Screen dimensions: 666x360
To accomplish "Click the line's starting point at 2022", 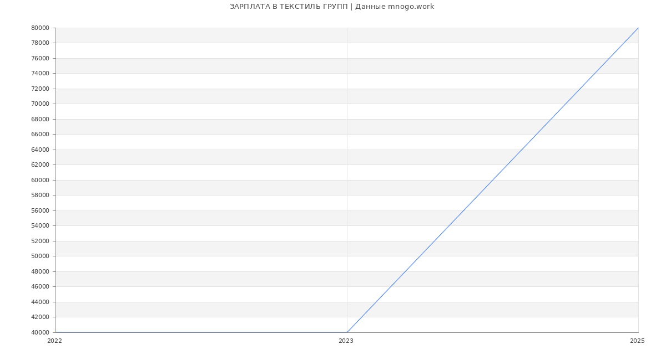I will 56,332.
